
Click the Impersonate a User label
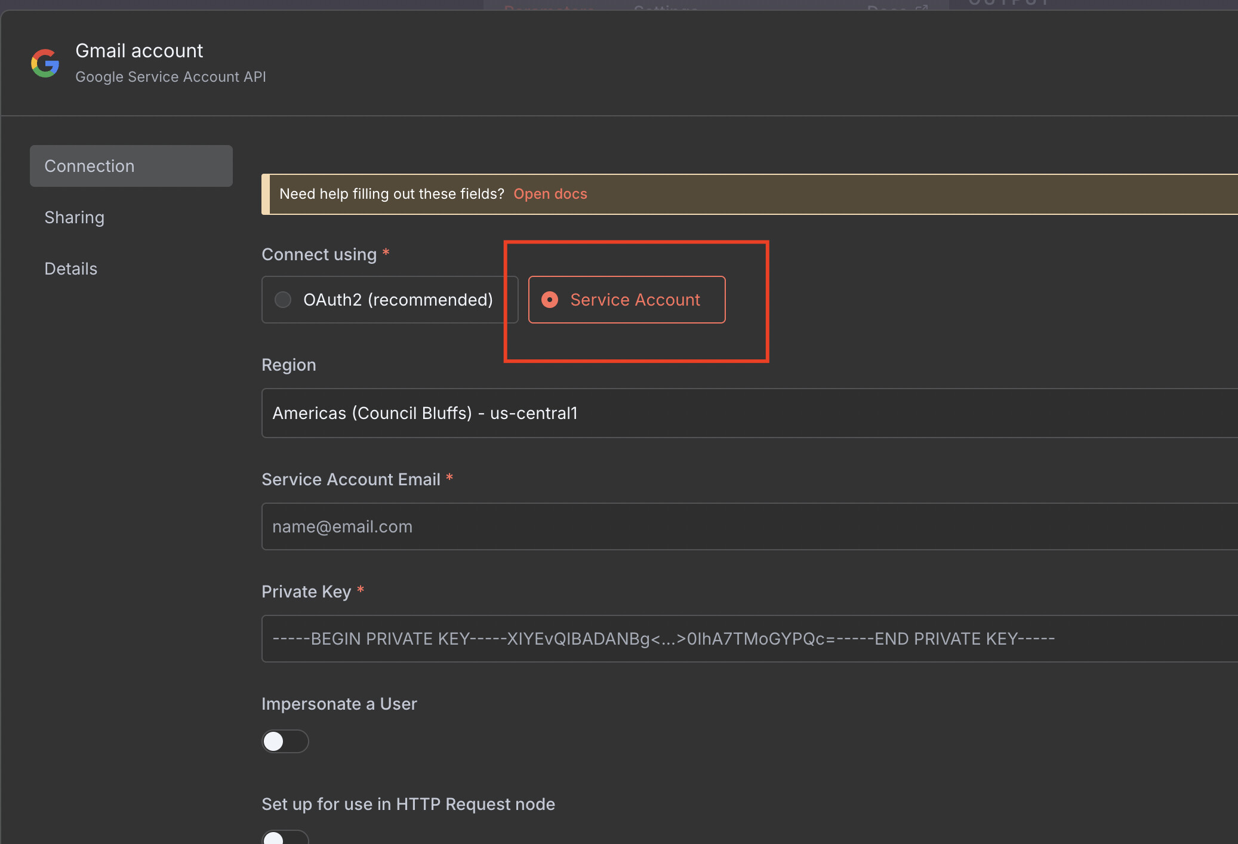(339, 704)
